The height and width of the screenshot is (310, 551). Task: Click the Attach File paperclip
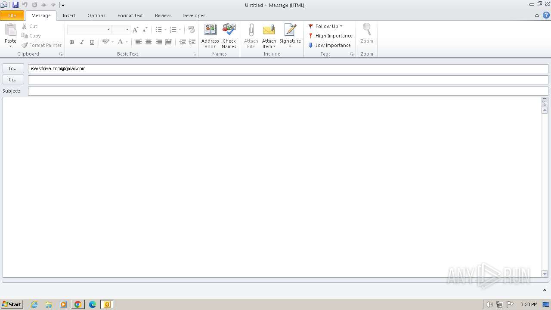251,36
